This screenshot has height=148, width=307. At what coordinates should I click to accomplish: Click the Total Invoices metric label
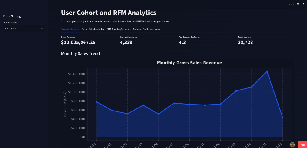coord(244,37)
